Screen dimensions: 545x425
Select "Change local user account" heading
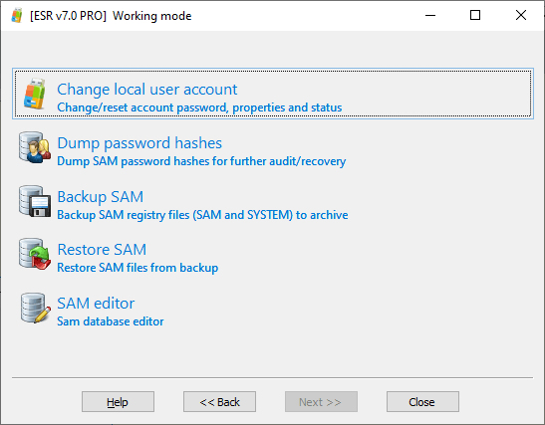[147, 90]
